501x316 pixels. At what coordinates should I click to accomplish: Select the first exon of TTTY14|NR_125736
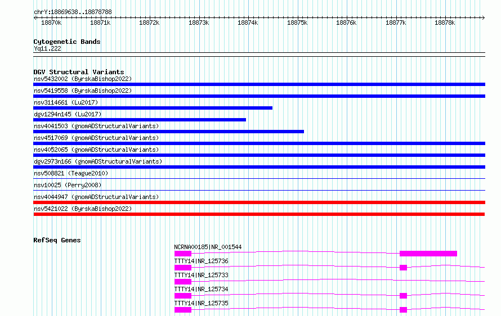[x=183, y=268]
